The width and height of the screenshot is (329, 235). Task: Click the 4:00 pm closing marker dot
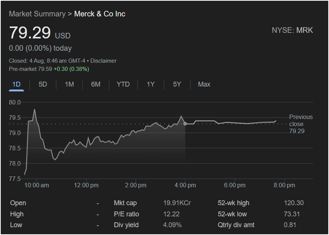click(x=185, y=123)
